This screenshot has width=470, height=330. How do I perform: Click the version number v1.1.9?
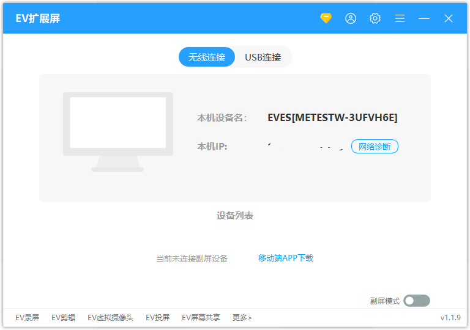tap(450, 317)
